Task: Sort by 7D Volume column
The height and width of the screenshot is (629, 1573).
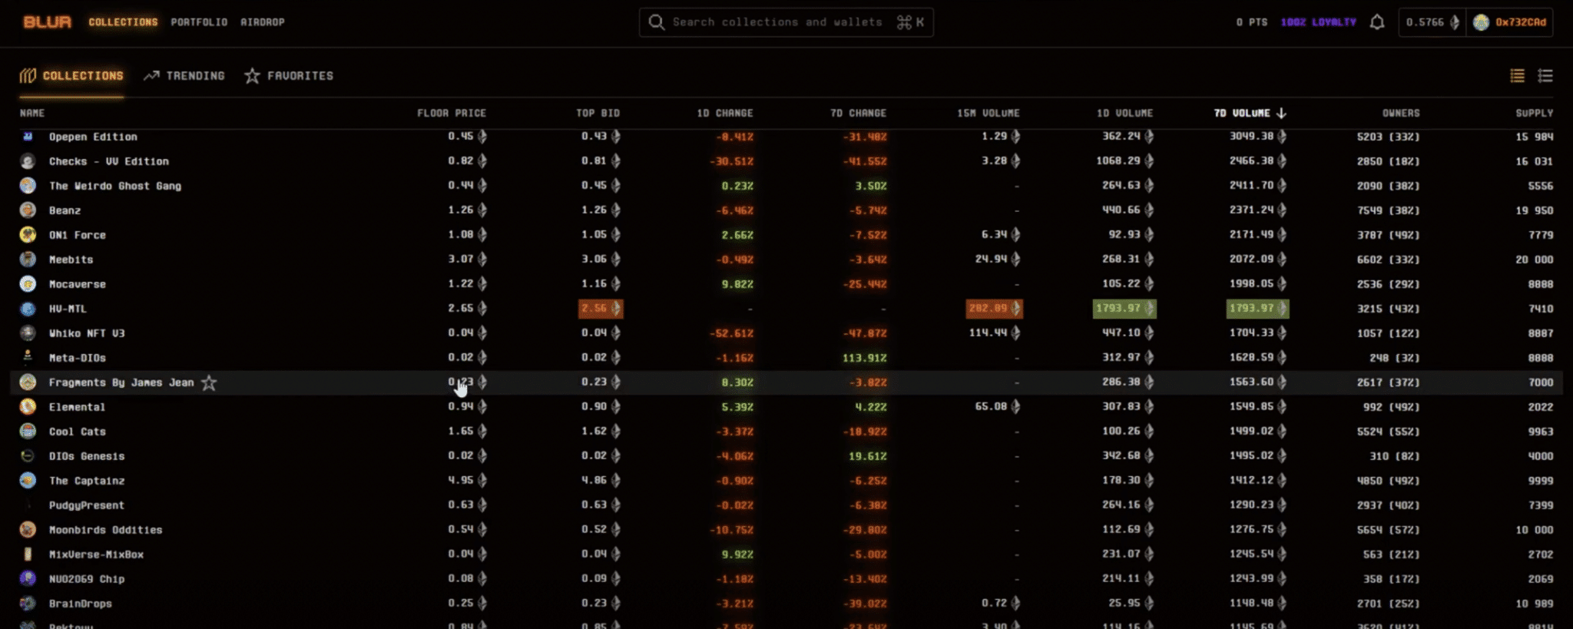Action: pyautogui.click(x=1249, y=113)
